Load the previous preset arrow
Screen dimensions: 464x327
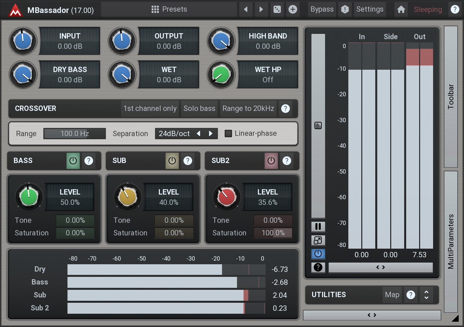tap(246, 9)
